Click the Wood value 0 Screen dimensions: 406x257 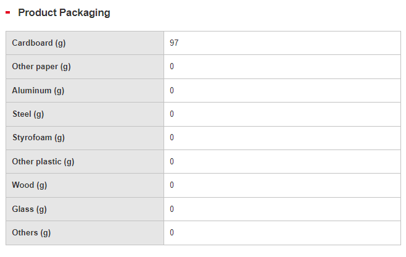click(172, 185)
